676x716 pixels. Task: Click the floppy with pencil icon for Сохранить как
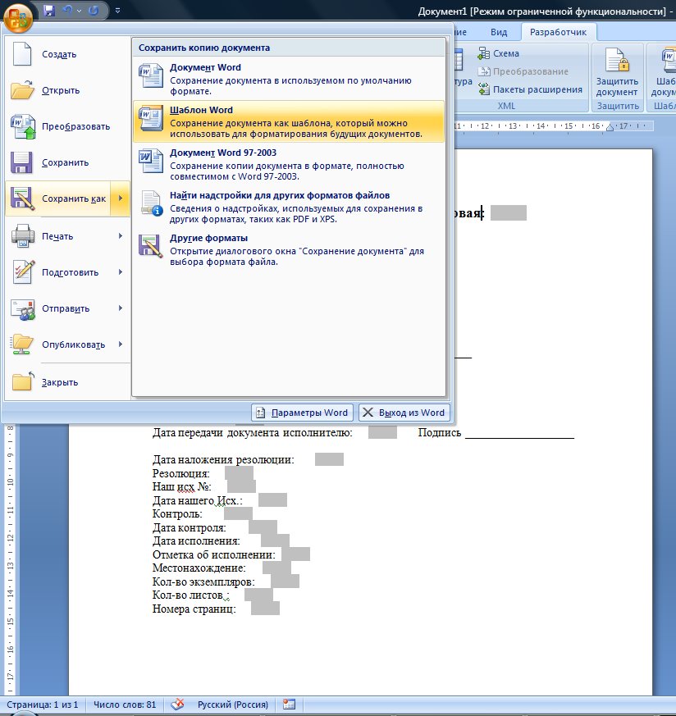[22, 198]
